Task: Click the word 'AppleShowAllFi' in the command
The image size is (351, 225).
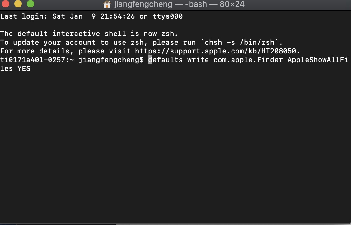Action: pyautogui.click(x=318, y=60)
